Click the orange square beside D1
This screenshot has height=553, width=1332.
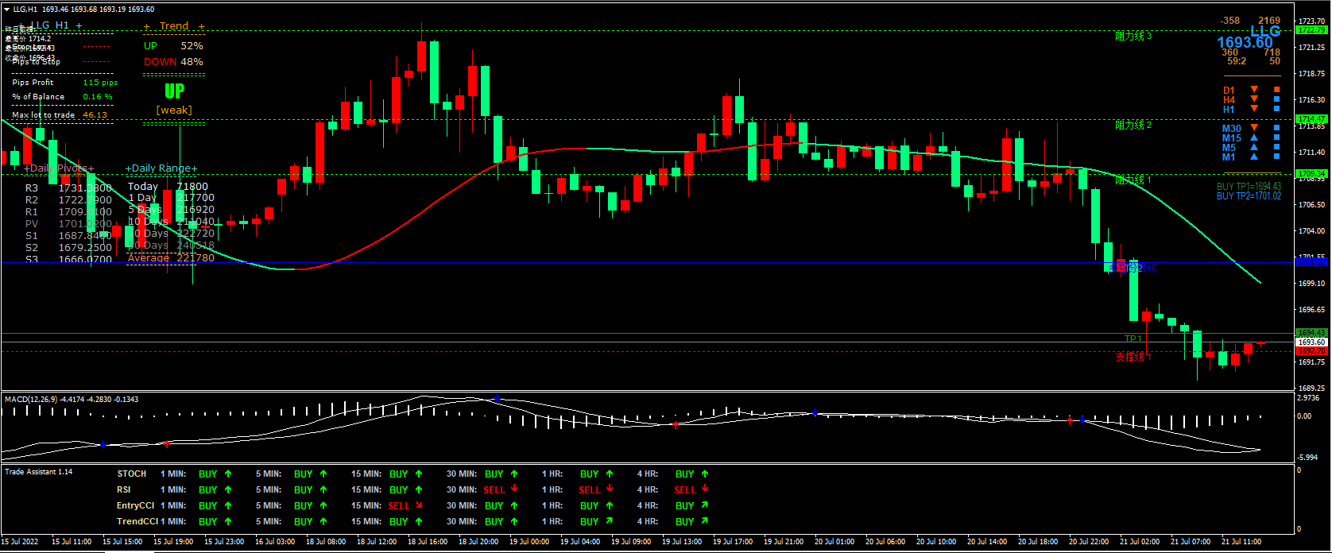pyautogui.click(x=1277, y=90)
